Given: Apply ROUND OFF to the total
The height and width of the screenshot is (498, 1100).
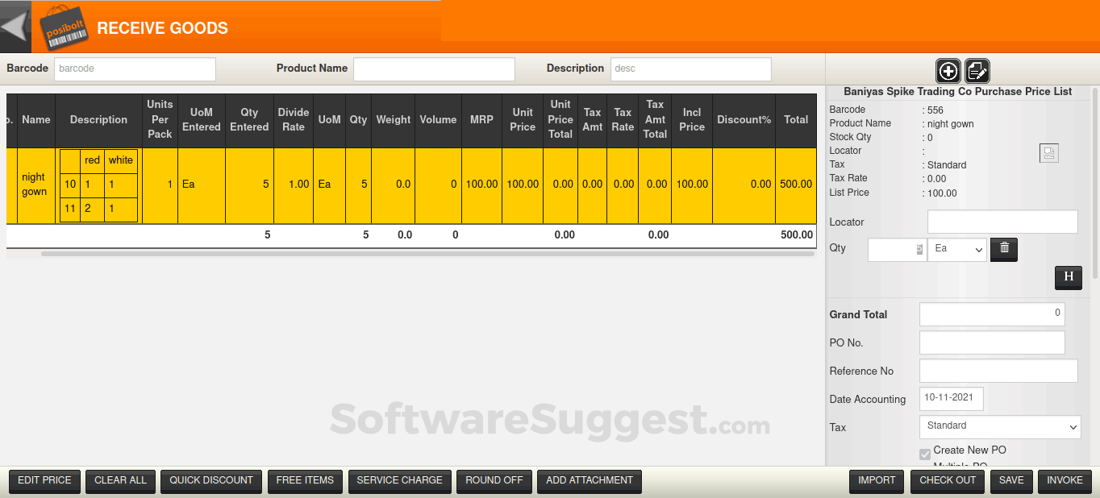Looking at the screenshot, I should (x=494, y=481).
